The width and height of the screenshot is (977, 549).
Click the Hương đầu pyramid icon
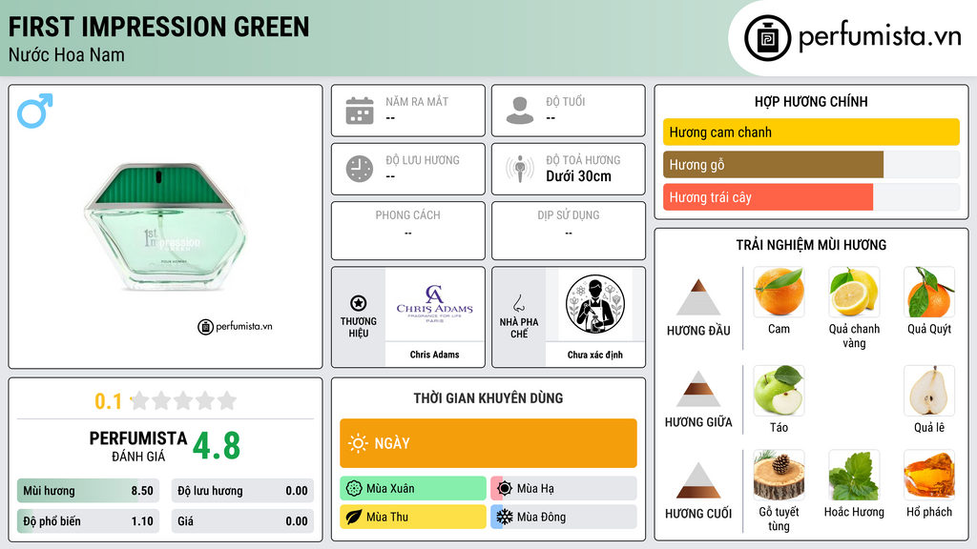[x=698, y=297]
